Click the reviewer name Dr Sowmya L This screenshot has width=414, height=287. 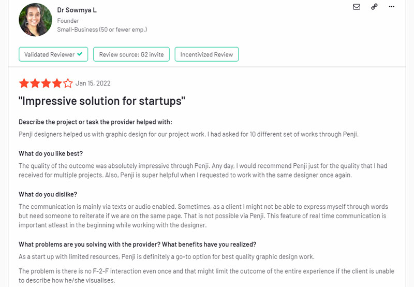(77, 10)
